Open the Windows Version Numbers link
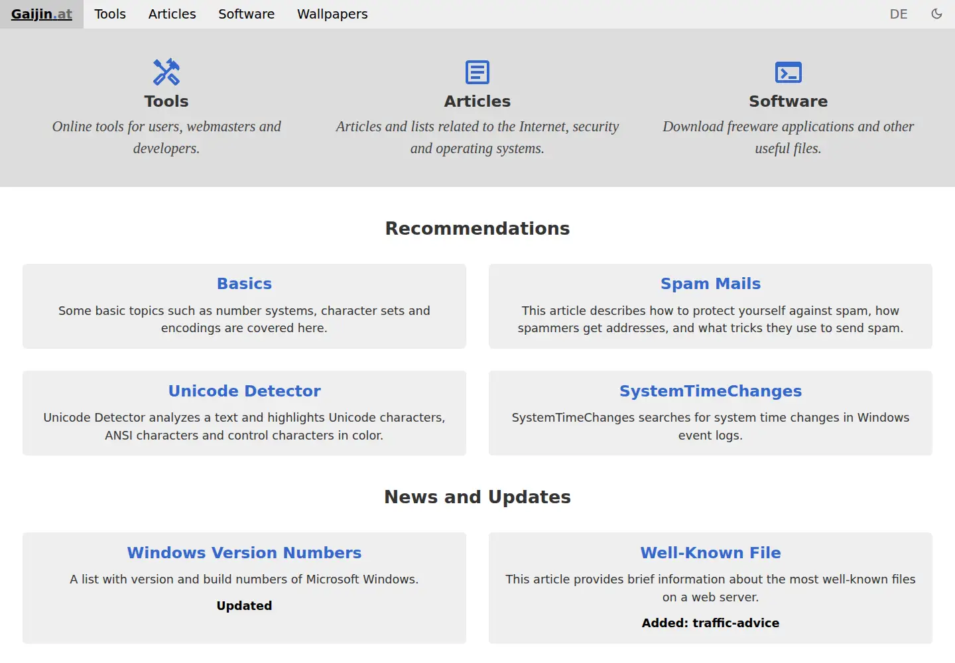955x663 pixels. [x=244, y=553]
